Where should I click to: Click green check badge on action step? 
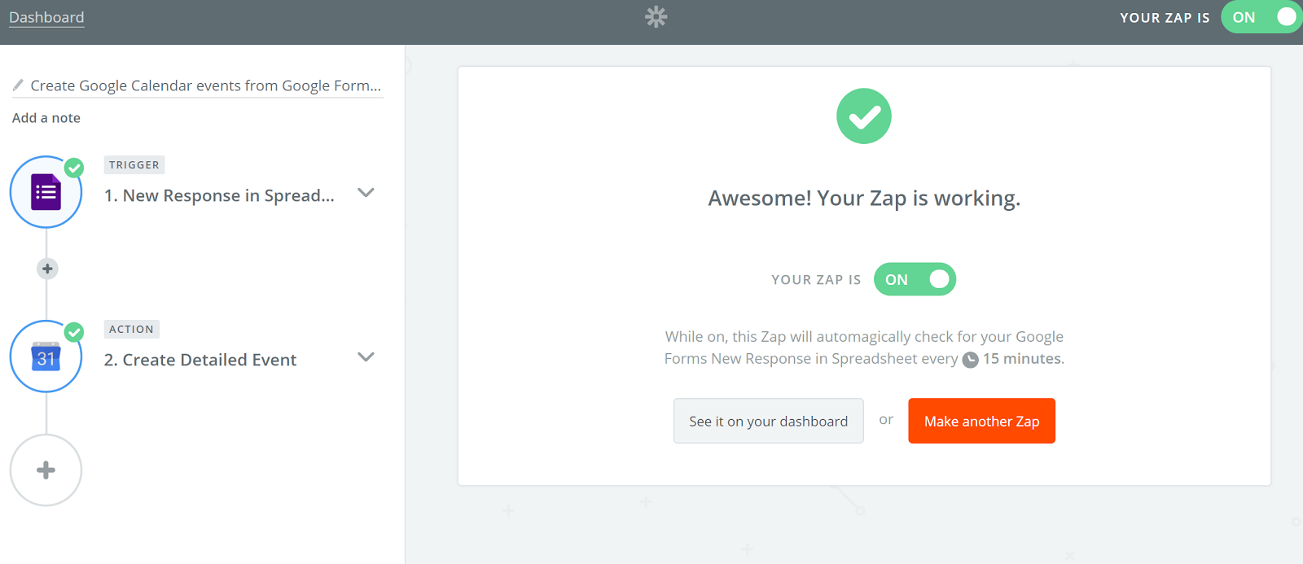coord(74,332)
